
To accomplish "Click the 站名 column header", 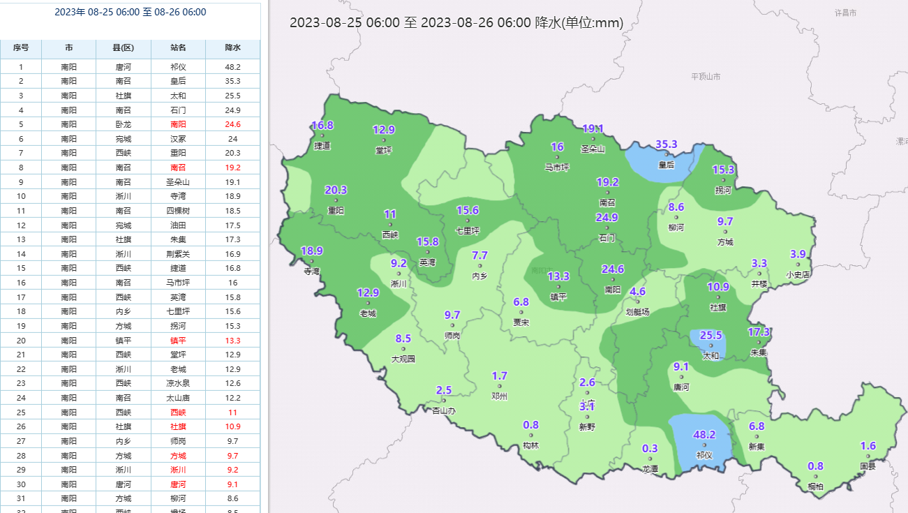I will tap(178, 48).
